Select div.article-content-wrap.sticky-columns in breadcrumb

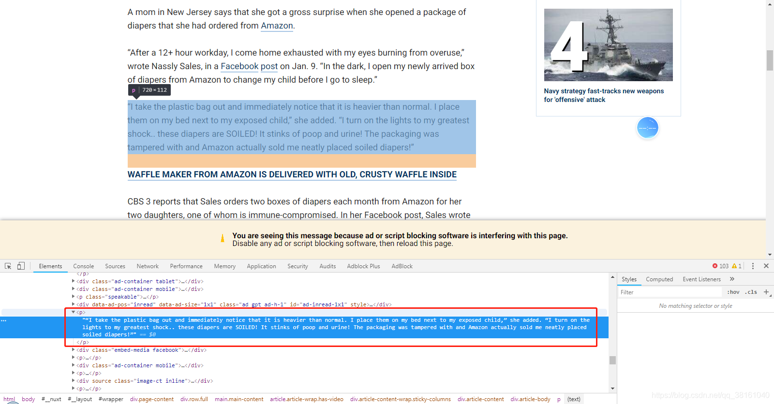click(x=401, y=399)
